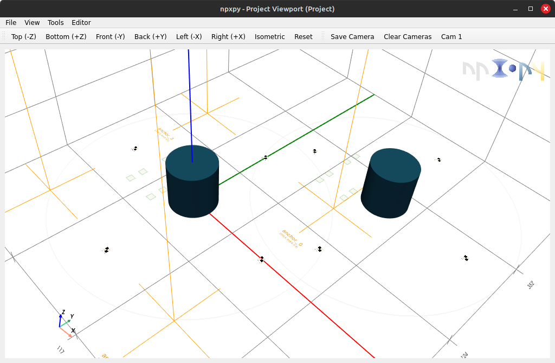Click Save Camera button
Image resolution: width=555 pixels, height=363 pixels.
[x=352, y=37]
